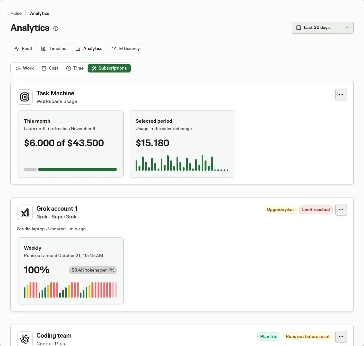Click the Grok account logo icon

(x=25, y=213)
